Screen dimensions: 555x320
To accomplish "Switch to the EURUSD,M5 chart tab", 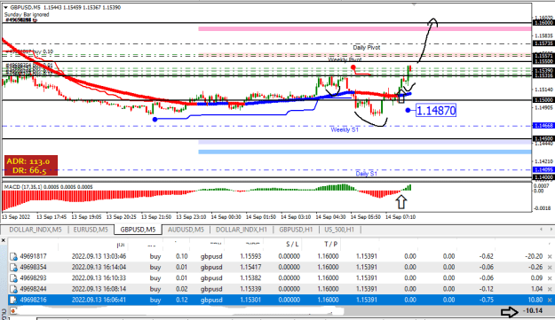I will tap(91, 230).
